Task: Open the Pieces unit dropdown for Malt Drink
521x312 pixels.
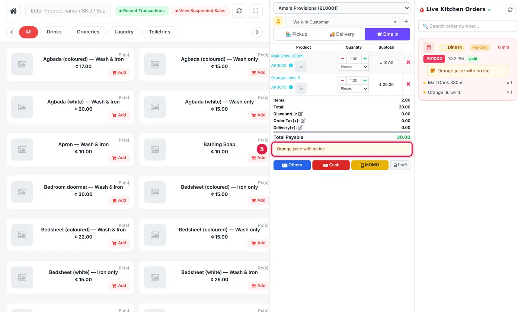Action: pyautogui.click(x=354, y=67)
